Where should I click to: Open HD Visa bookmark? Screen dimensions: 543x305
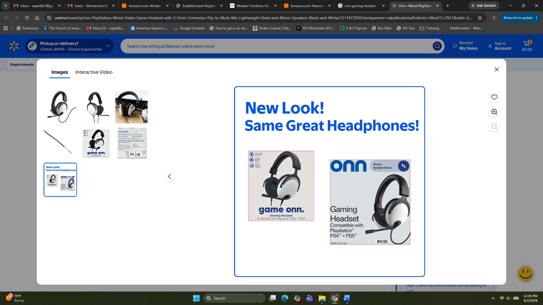(406, 28)
